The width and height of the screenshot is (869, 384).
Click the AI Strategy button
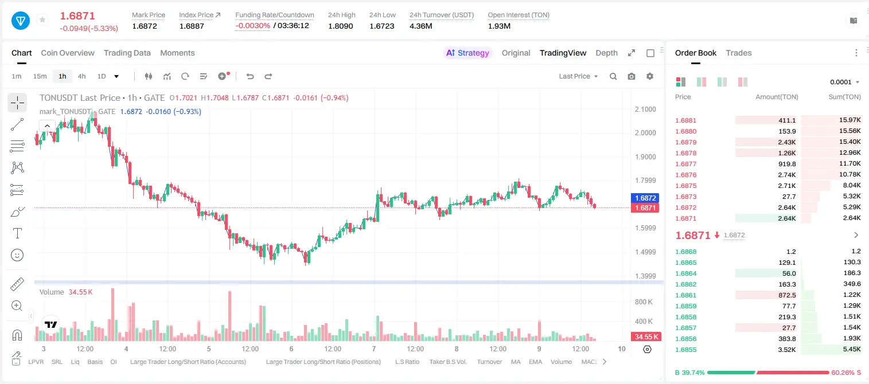[x=468, y=53]
